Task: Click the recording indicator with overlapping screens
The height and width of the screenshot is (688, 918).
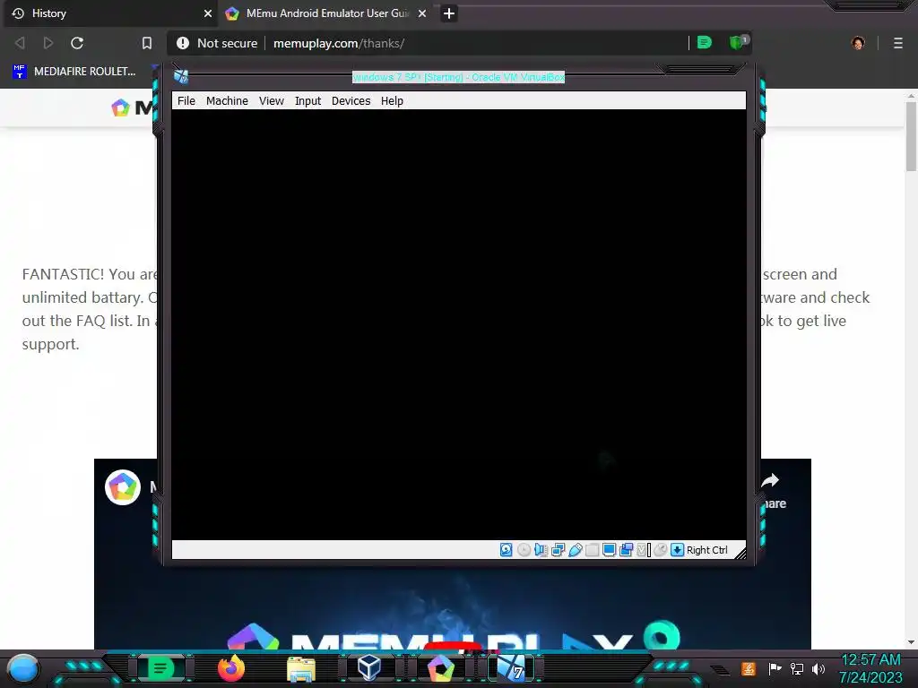Action: pos(626,550)
